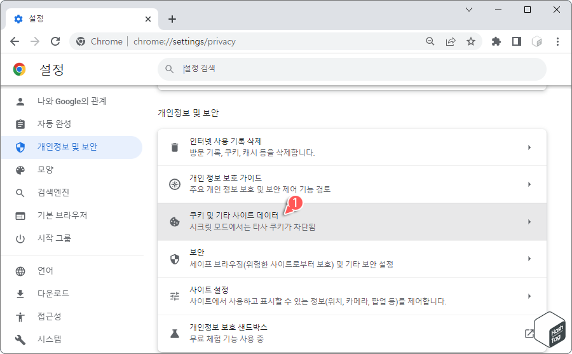The image size is (572, 354).
Task: Click flask icon in 개인정보 보호 샌드박스 row
Action: tap(175, 333)
